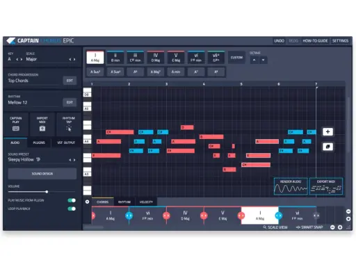Open Scale View magnifier option
This screenshot has width=356, height=267.
click(x=275, y=227)
